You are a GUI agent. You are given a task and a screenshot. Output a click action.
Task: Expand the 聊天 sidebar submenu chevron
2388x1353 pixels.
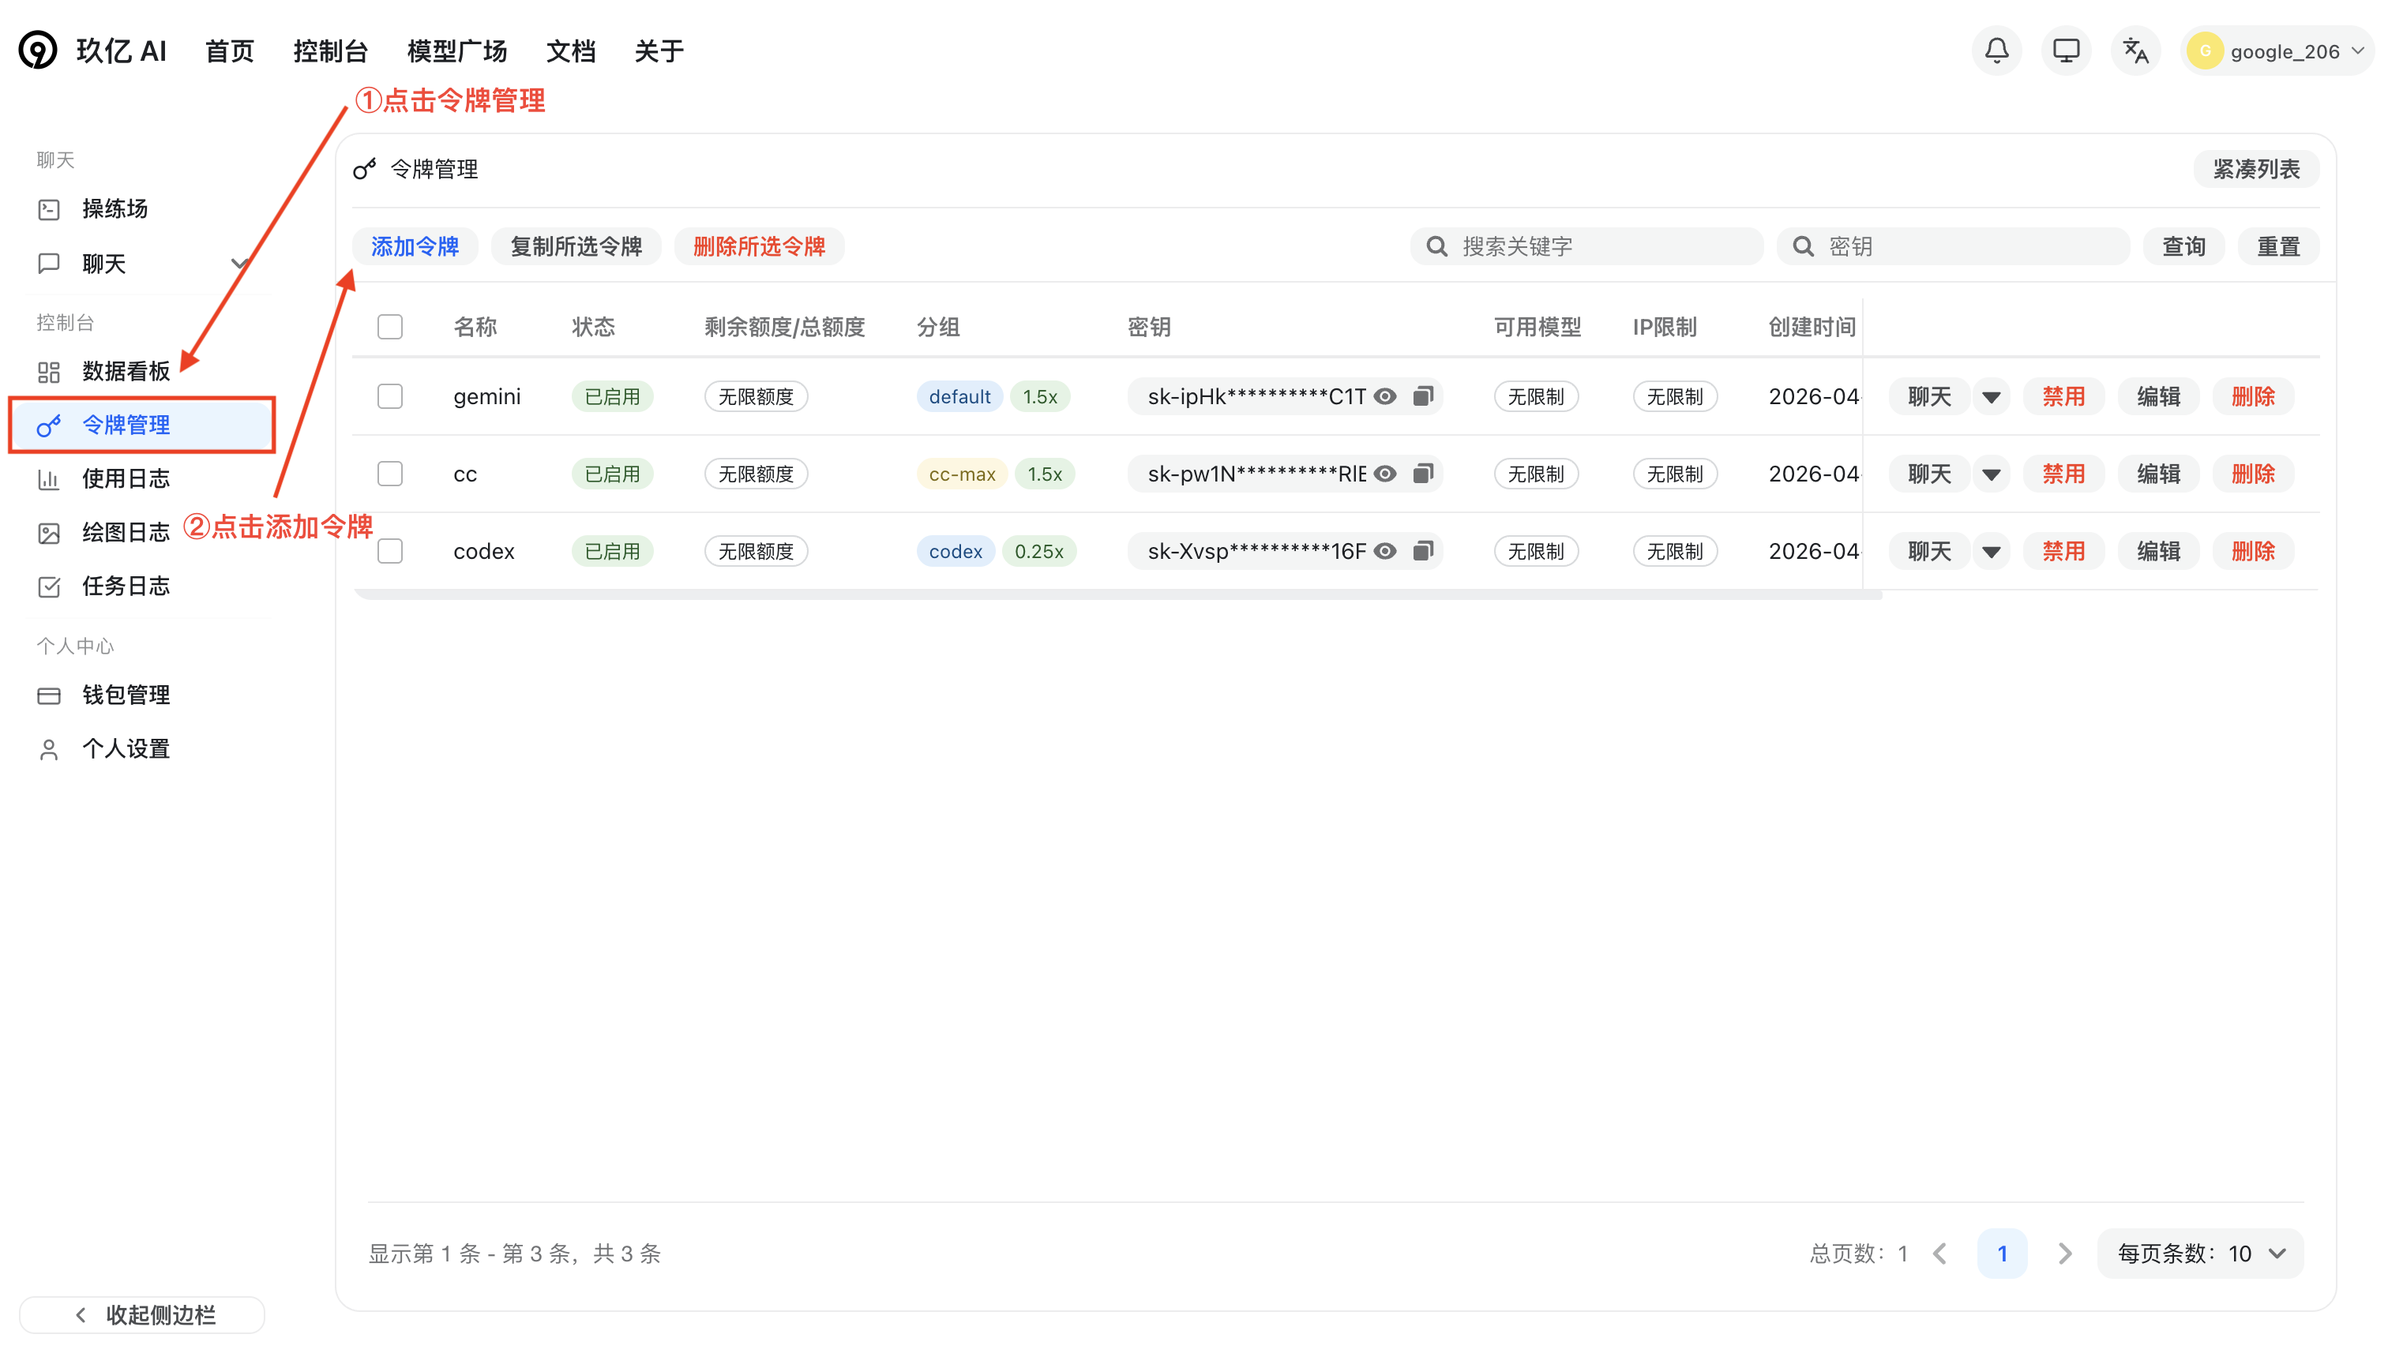pyautogui.click(x=239, y=264)
